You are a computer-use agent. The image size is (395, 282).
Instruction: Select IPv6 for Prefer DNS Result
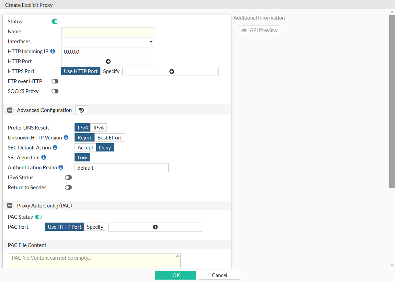(x=99, y=128)
